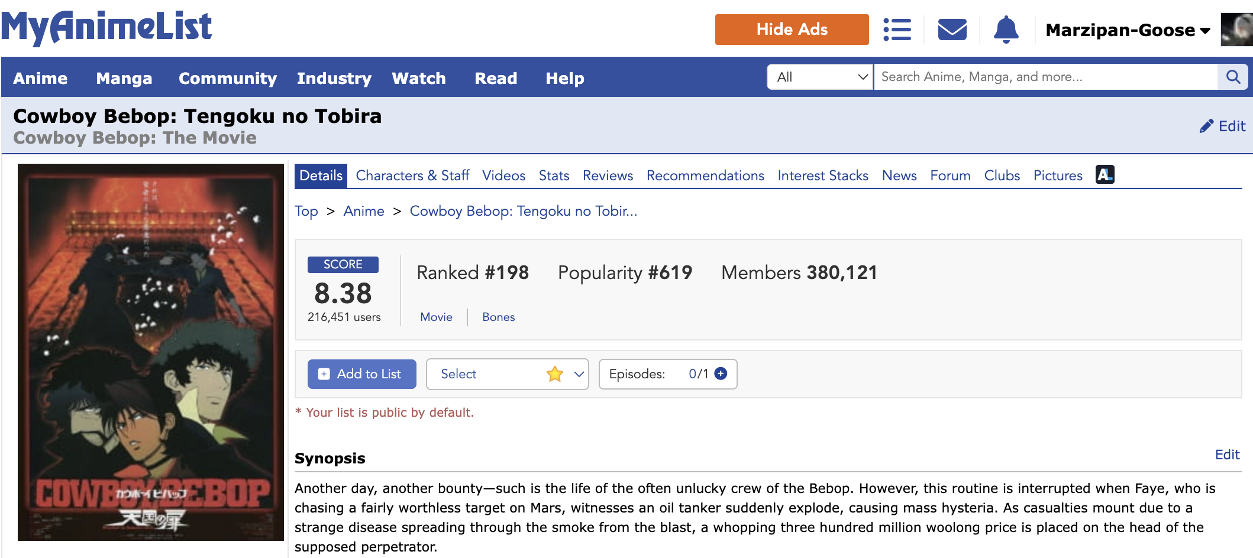Click the Popularity #619 text

click(625, 272)
